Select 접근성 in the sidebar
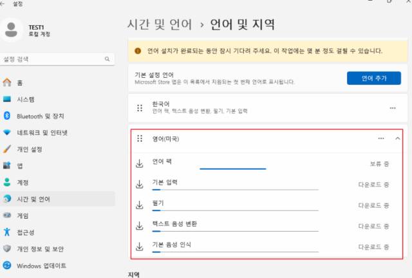Viewport: 412px width, 278px height. pos(26,232)
